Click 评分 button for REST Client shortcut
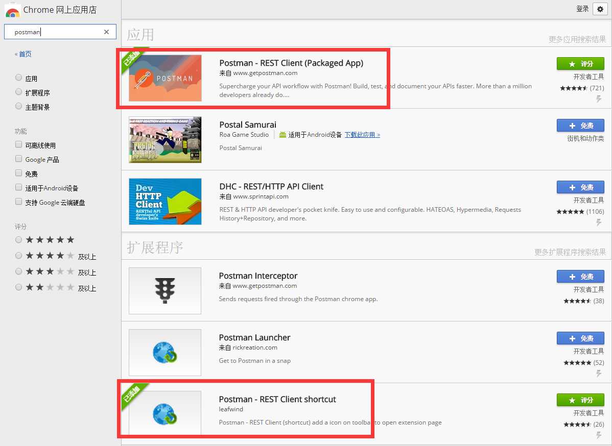 click(580, 401)
